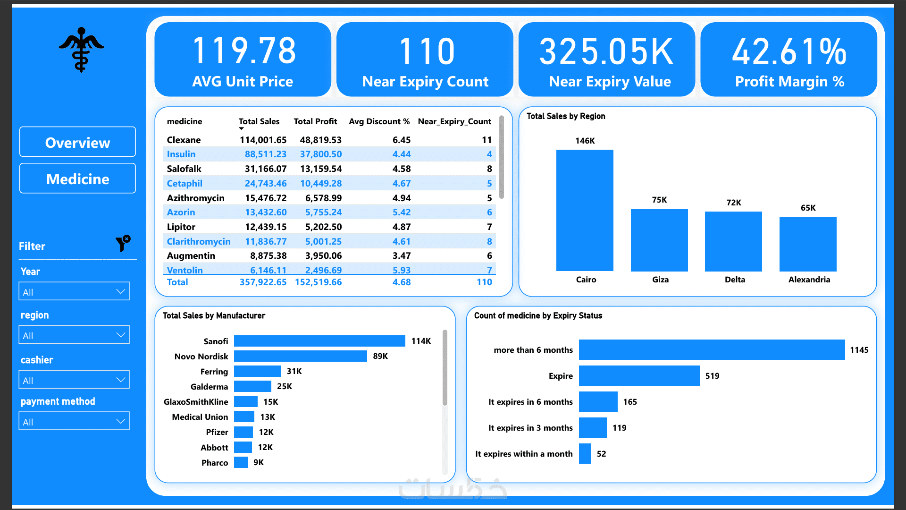Click the manufacturer chart scrollbar
The height and width of the screenshot is (510, 906).
coord(445,368)
